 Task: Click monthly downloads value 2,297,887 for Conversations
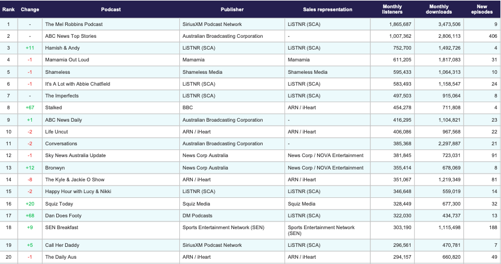point(449,144)
